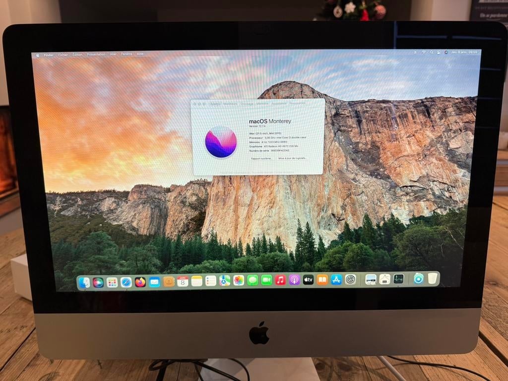Switch to the Ressources tab
The width and height of the screenshot is (508, 381).
(x=298, y=103)
